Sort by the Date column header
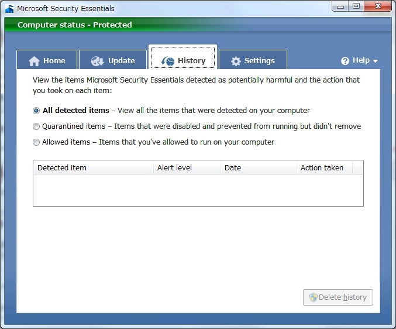The width and height of the screenshot is (396, 329). click(x=259, y=168)
